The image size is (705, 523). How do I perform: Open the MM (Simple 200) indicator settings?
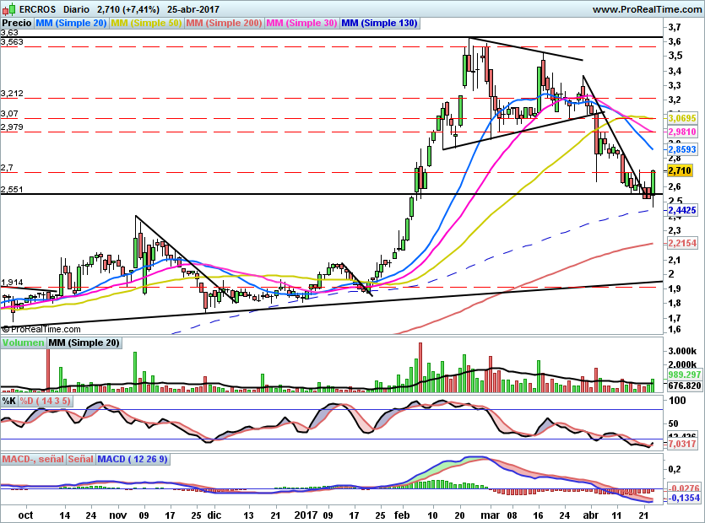(x=223, y=24)
